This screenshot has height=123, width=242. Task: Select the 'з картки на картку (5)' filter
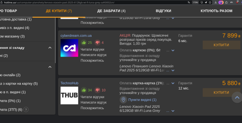pos(19,84)
